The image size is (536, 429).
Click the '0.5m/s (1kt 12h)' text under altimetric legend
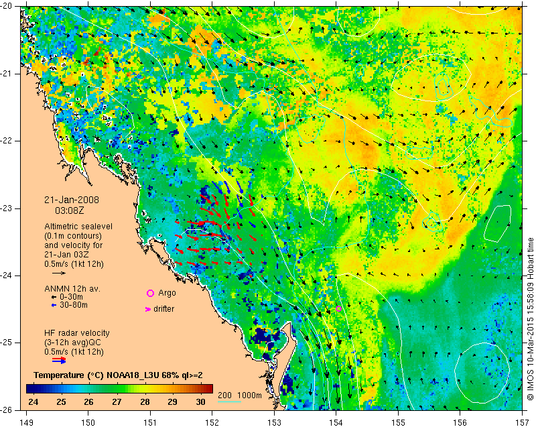pos(74,264)
